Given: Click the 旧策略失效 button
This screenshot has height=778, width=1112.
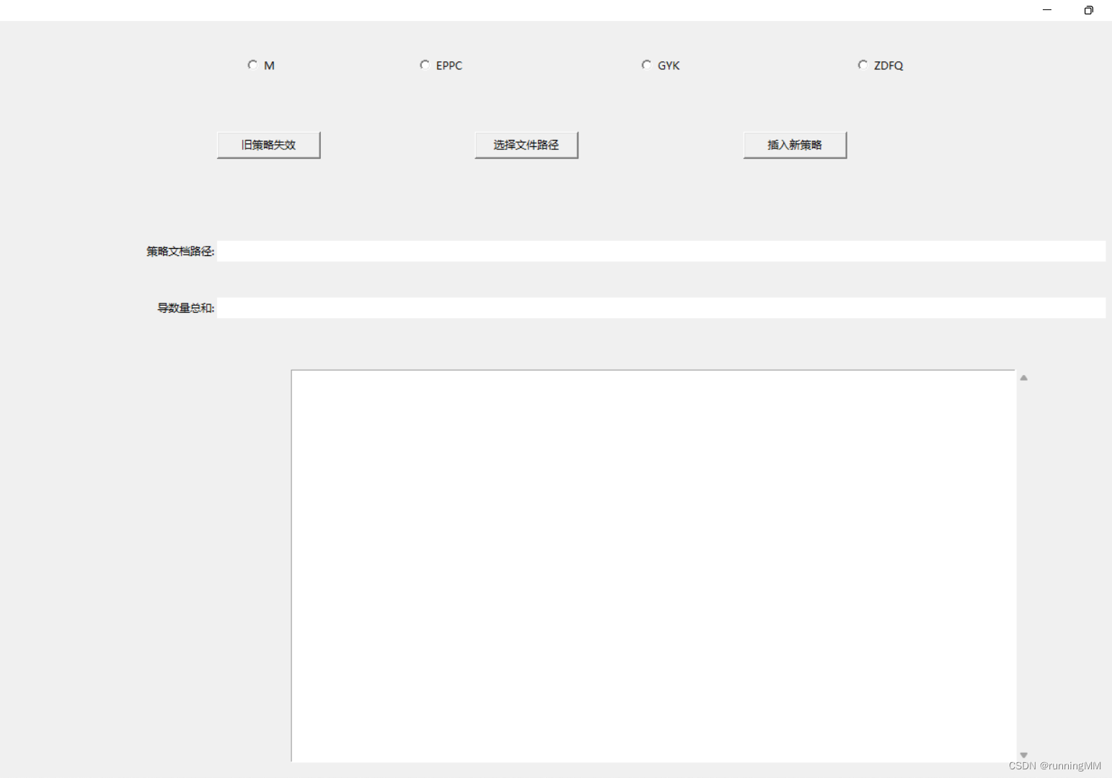Looking at the screenshot, I should pyautogui.click(x=268, y=144).
